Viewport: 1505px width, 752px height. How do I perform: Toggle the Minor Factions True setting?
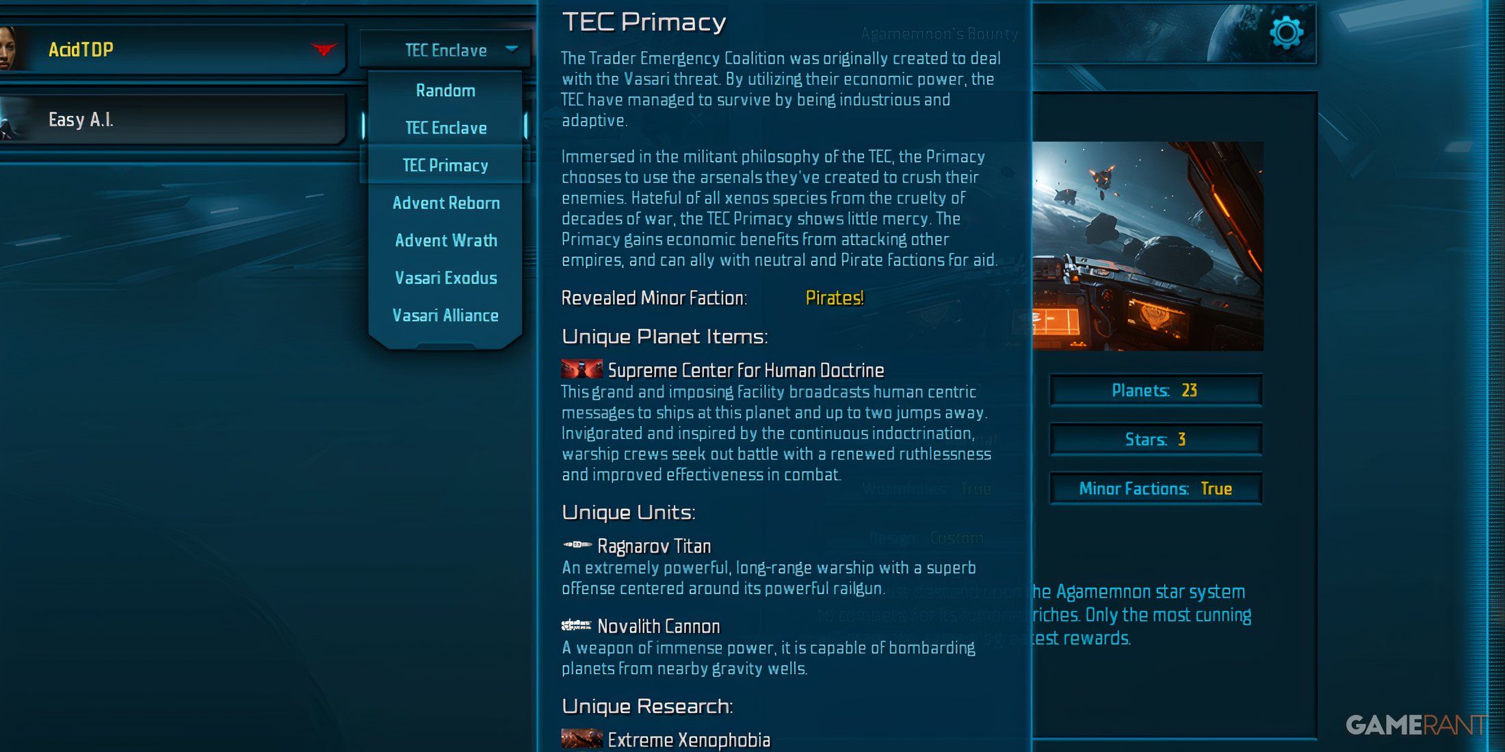[1157, 489]
